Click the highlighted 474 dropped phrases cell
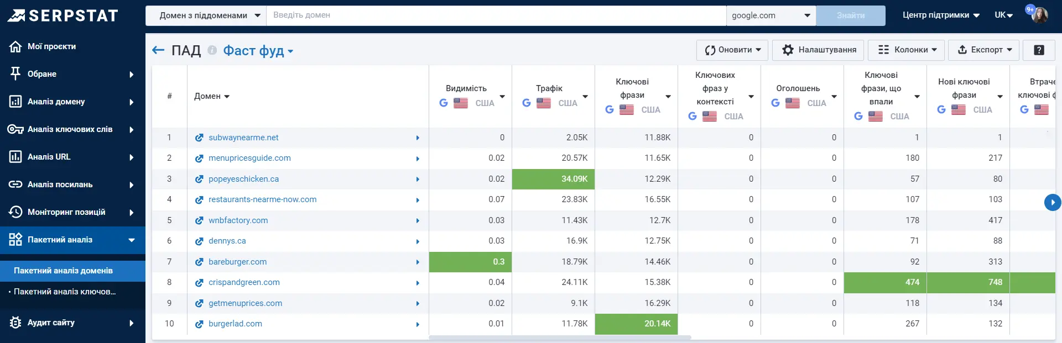The image size is (1062, 343). tap(885, 282)
